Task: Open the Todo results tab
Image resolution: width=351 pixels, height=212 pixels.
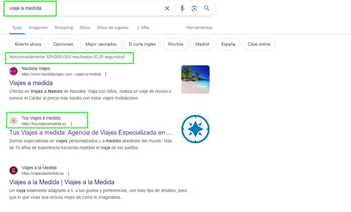Action: pyautogui.click(x=17, y=28)
